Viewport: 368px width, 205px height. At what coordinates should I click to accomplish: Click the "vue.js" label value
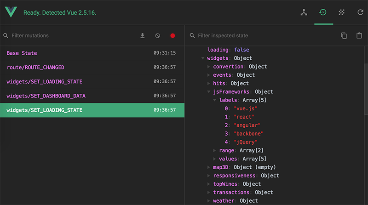click(x=245, y=108)
